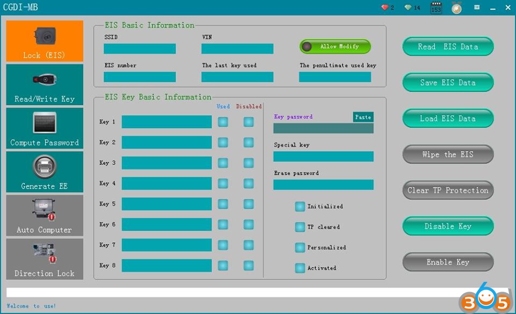This screenshot has height=314, width=516.
Task: Click Paste next to Key password
Action: [363, 117]
